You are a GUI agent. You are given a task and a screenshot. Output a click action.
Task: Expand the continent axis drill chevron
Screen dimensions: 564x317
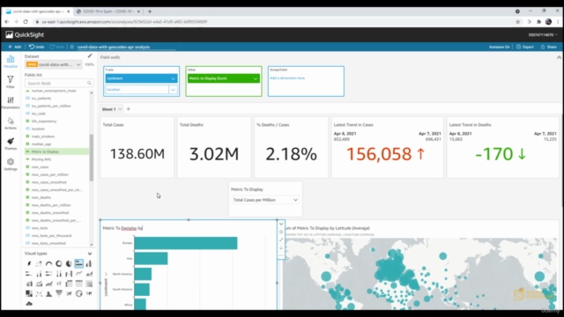106,274
